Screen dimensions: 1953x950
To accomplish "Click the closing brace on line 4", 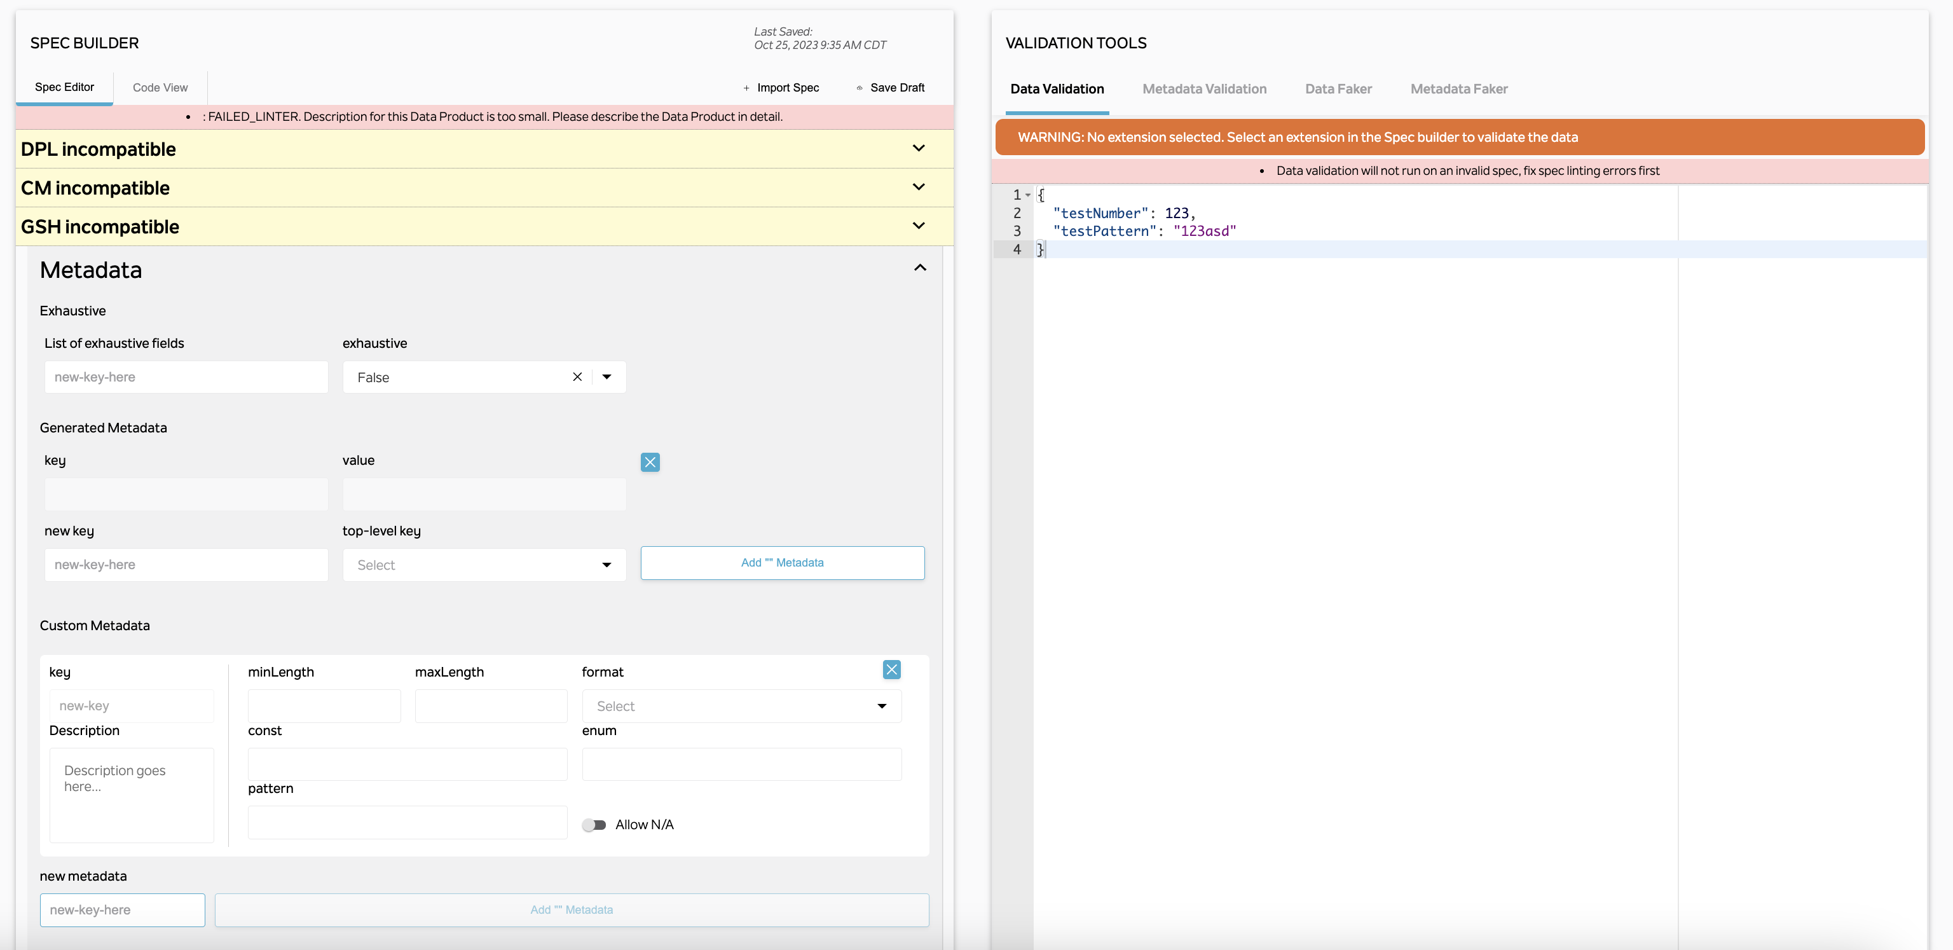I will pyautogui.click(x=1041, y=249).
